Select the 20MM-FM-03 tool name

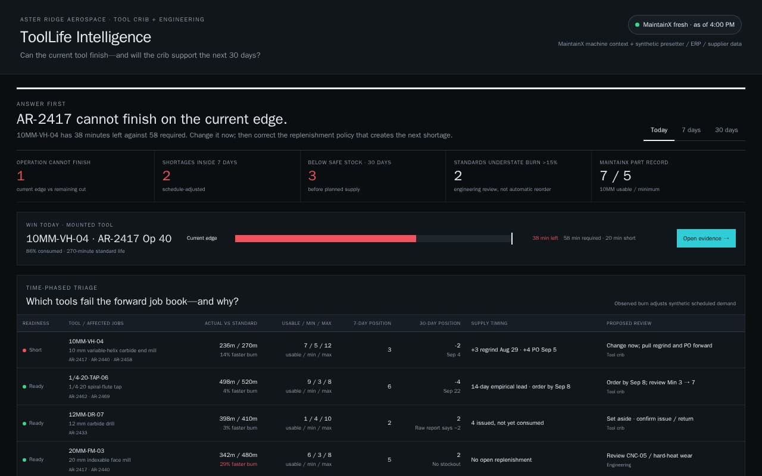coord(87,451)
